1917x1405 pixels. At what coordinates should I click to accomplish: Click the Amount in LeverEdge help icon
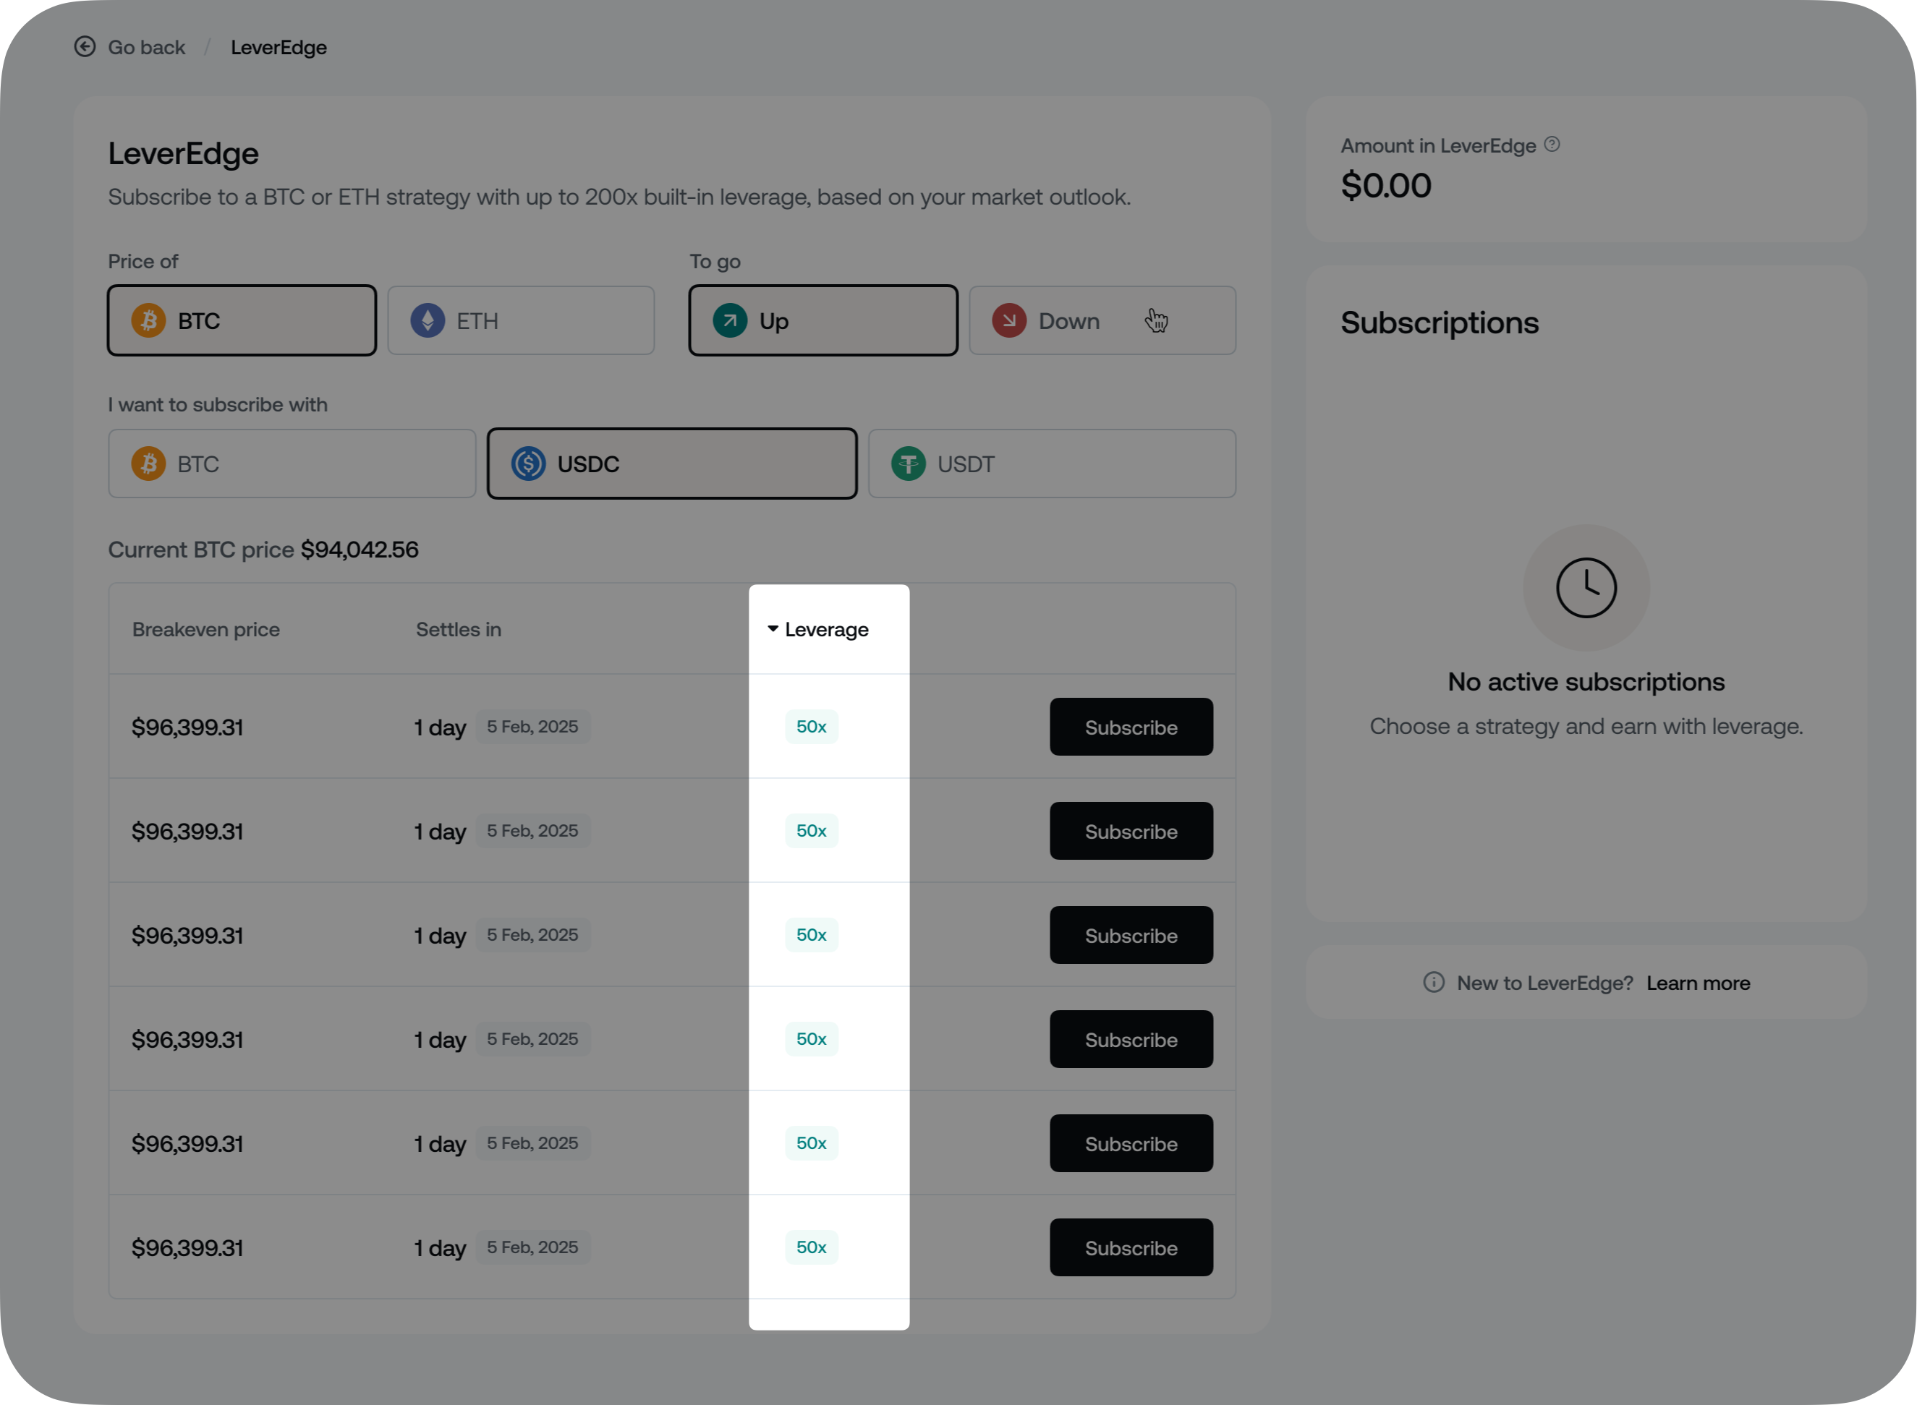coord(1552,145)
